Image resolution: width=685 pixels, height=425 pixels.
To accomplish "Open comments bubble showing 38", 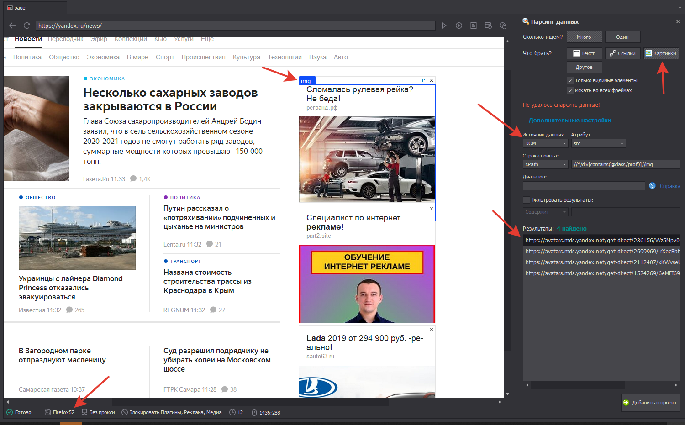I will coord(229,389).
